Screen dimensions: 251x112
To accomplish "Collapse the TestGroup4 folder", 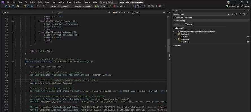I will [x=176, y=39].
